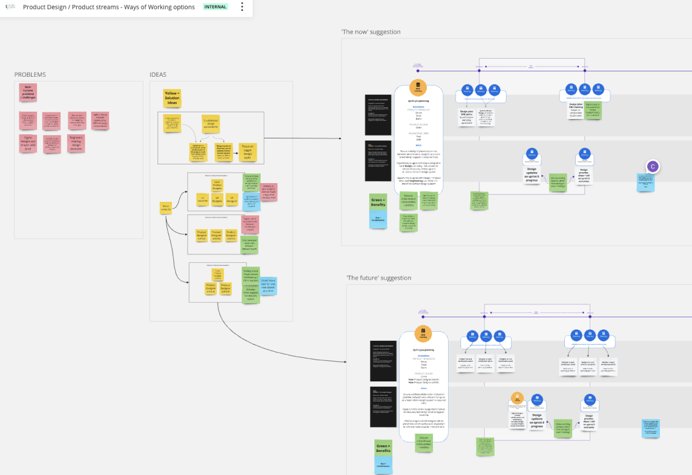
Task: Click middle blue Meeting icon in left trio of 'The now'
Action: tap(481, 90)
